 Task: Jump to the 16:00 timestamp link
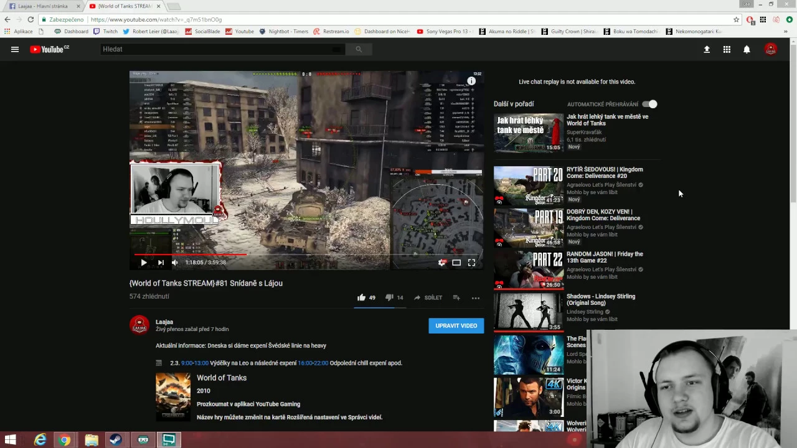coord(304,363)
